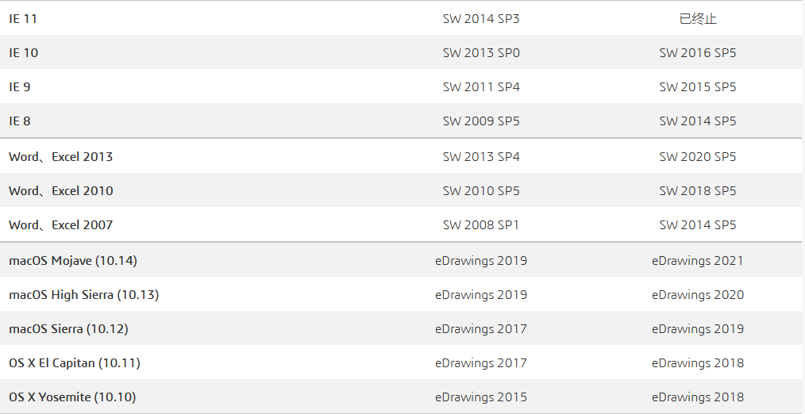Click SW 2018 SP5 cell

tap(697, 191)
